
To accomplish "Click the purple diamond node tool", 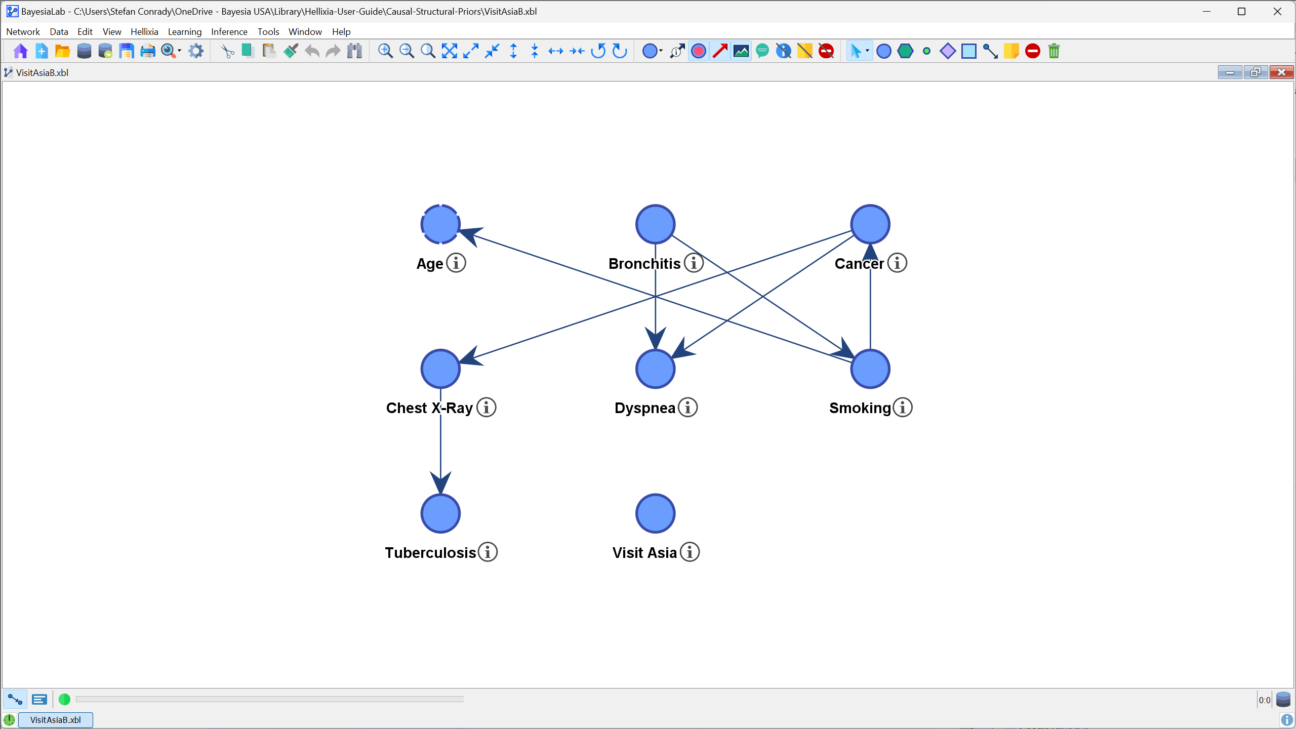I will pos(947,51).
